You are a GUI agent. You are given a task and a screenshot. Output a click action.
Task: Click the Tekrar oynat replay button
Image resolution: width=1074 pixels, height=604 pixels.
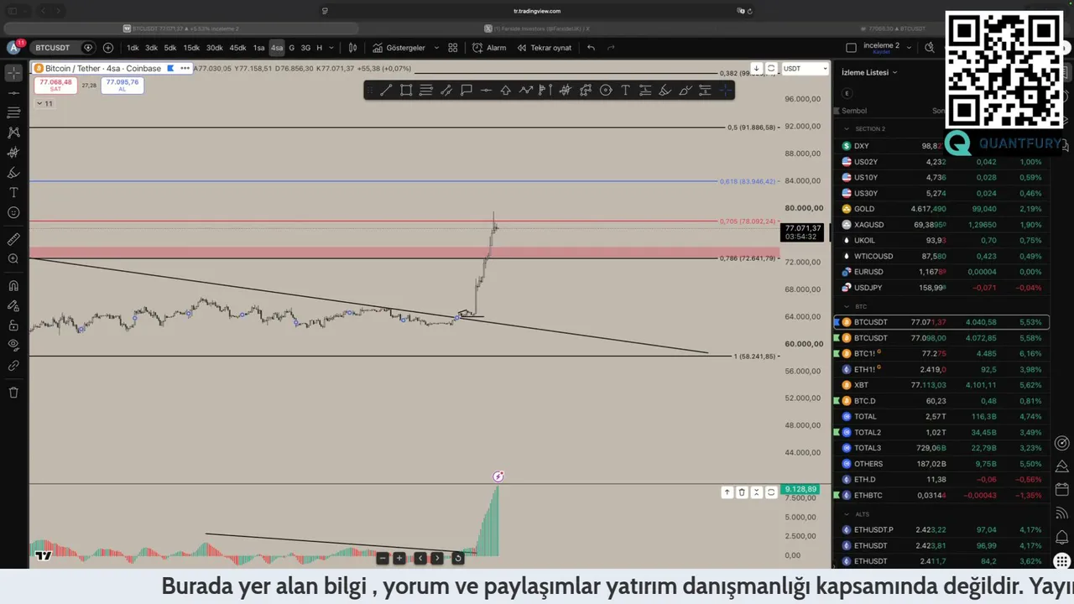pyautogui.click(x=544, y=48)
